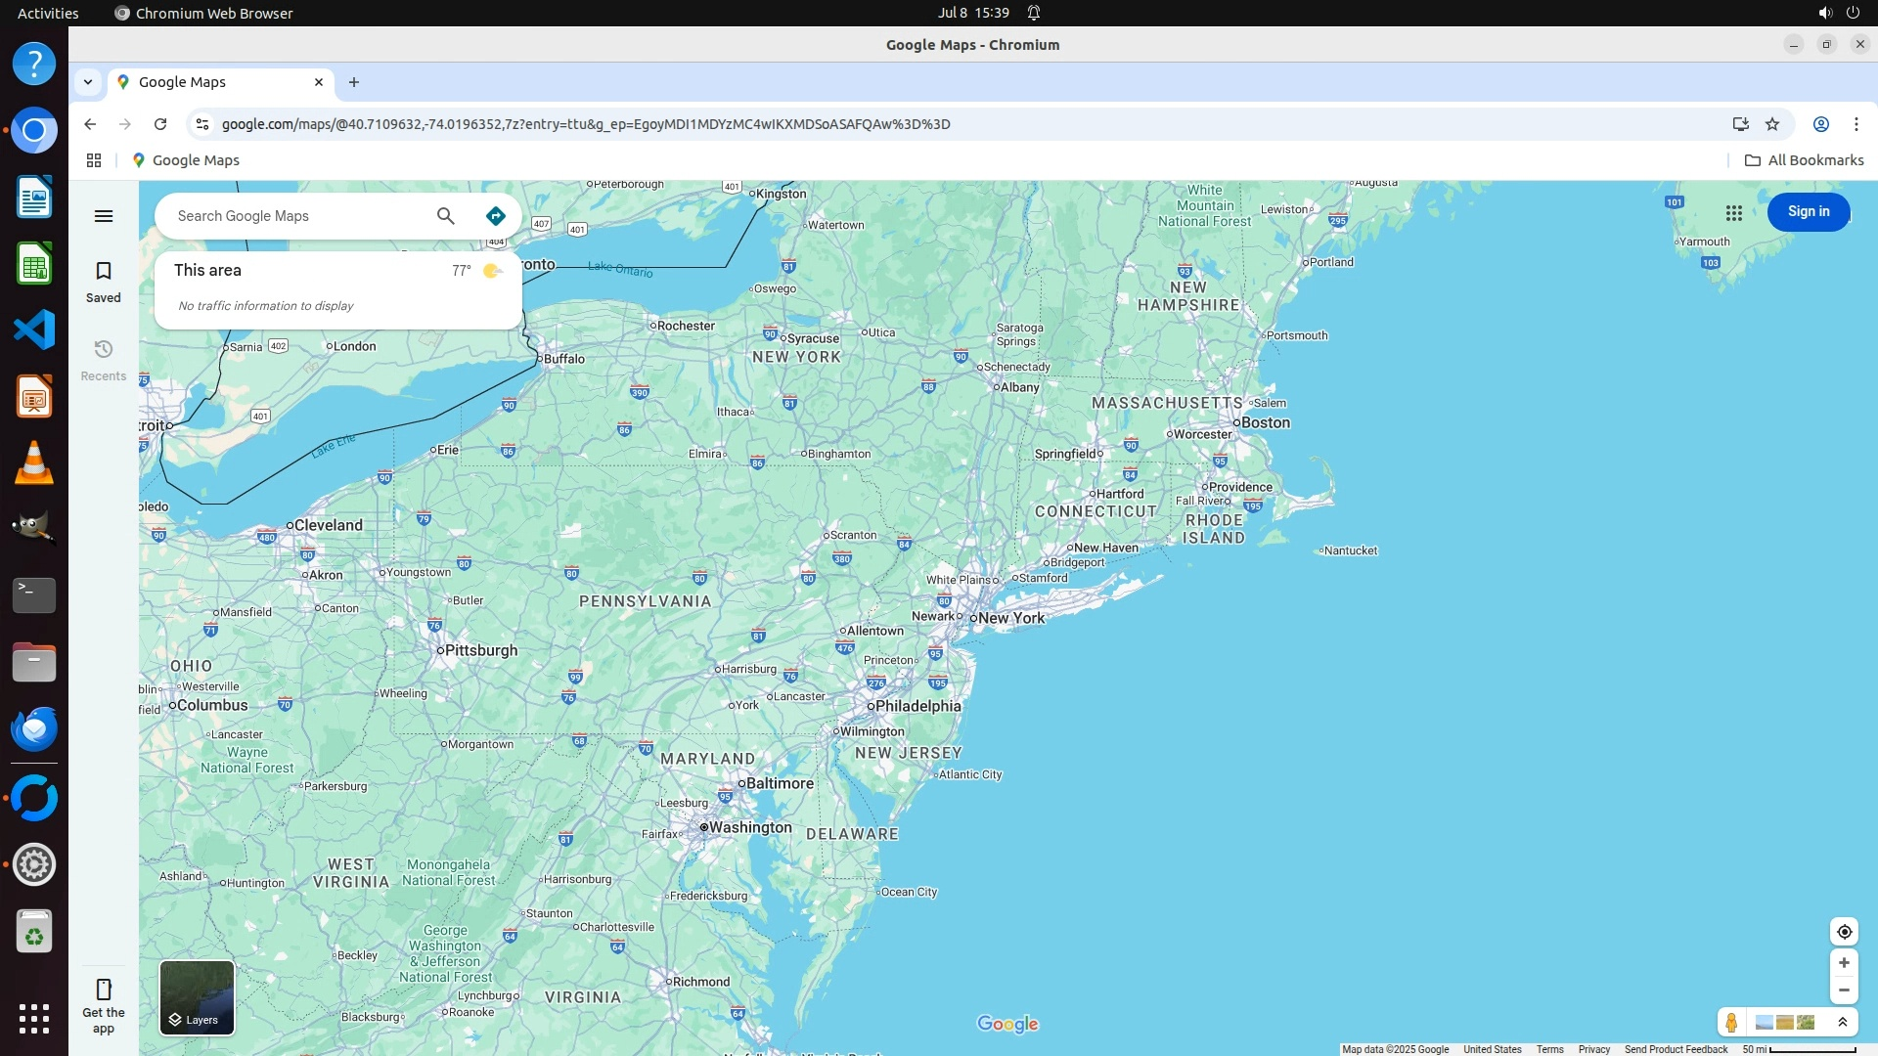The image size is (1878, 1056).
Task: Zoom in with the plus button
Action: click(1844, 963)
